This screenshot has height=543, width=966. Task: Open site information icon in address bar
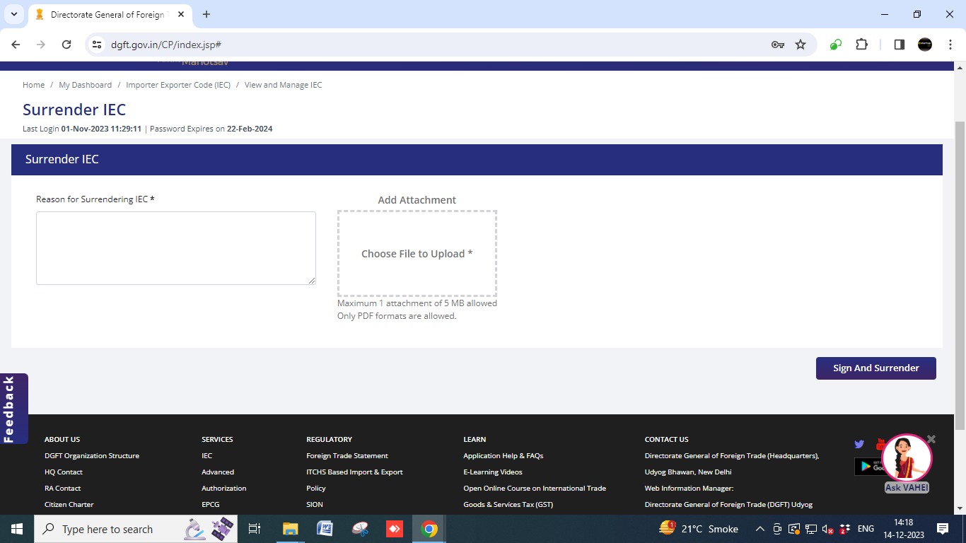point(98,45)
